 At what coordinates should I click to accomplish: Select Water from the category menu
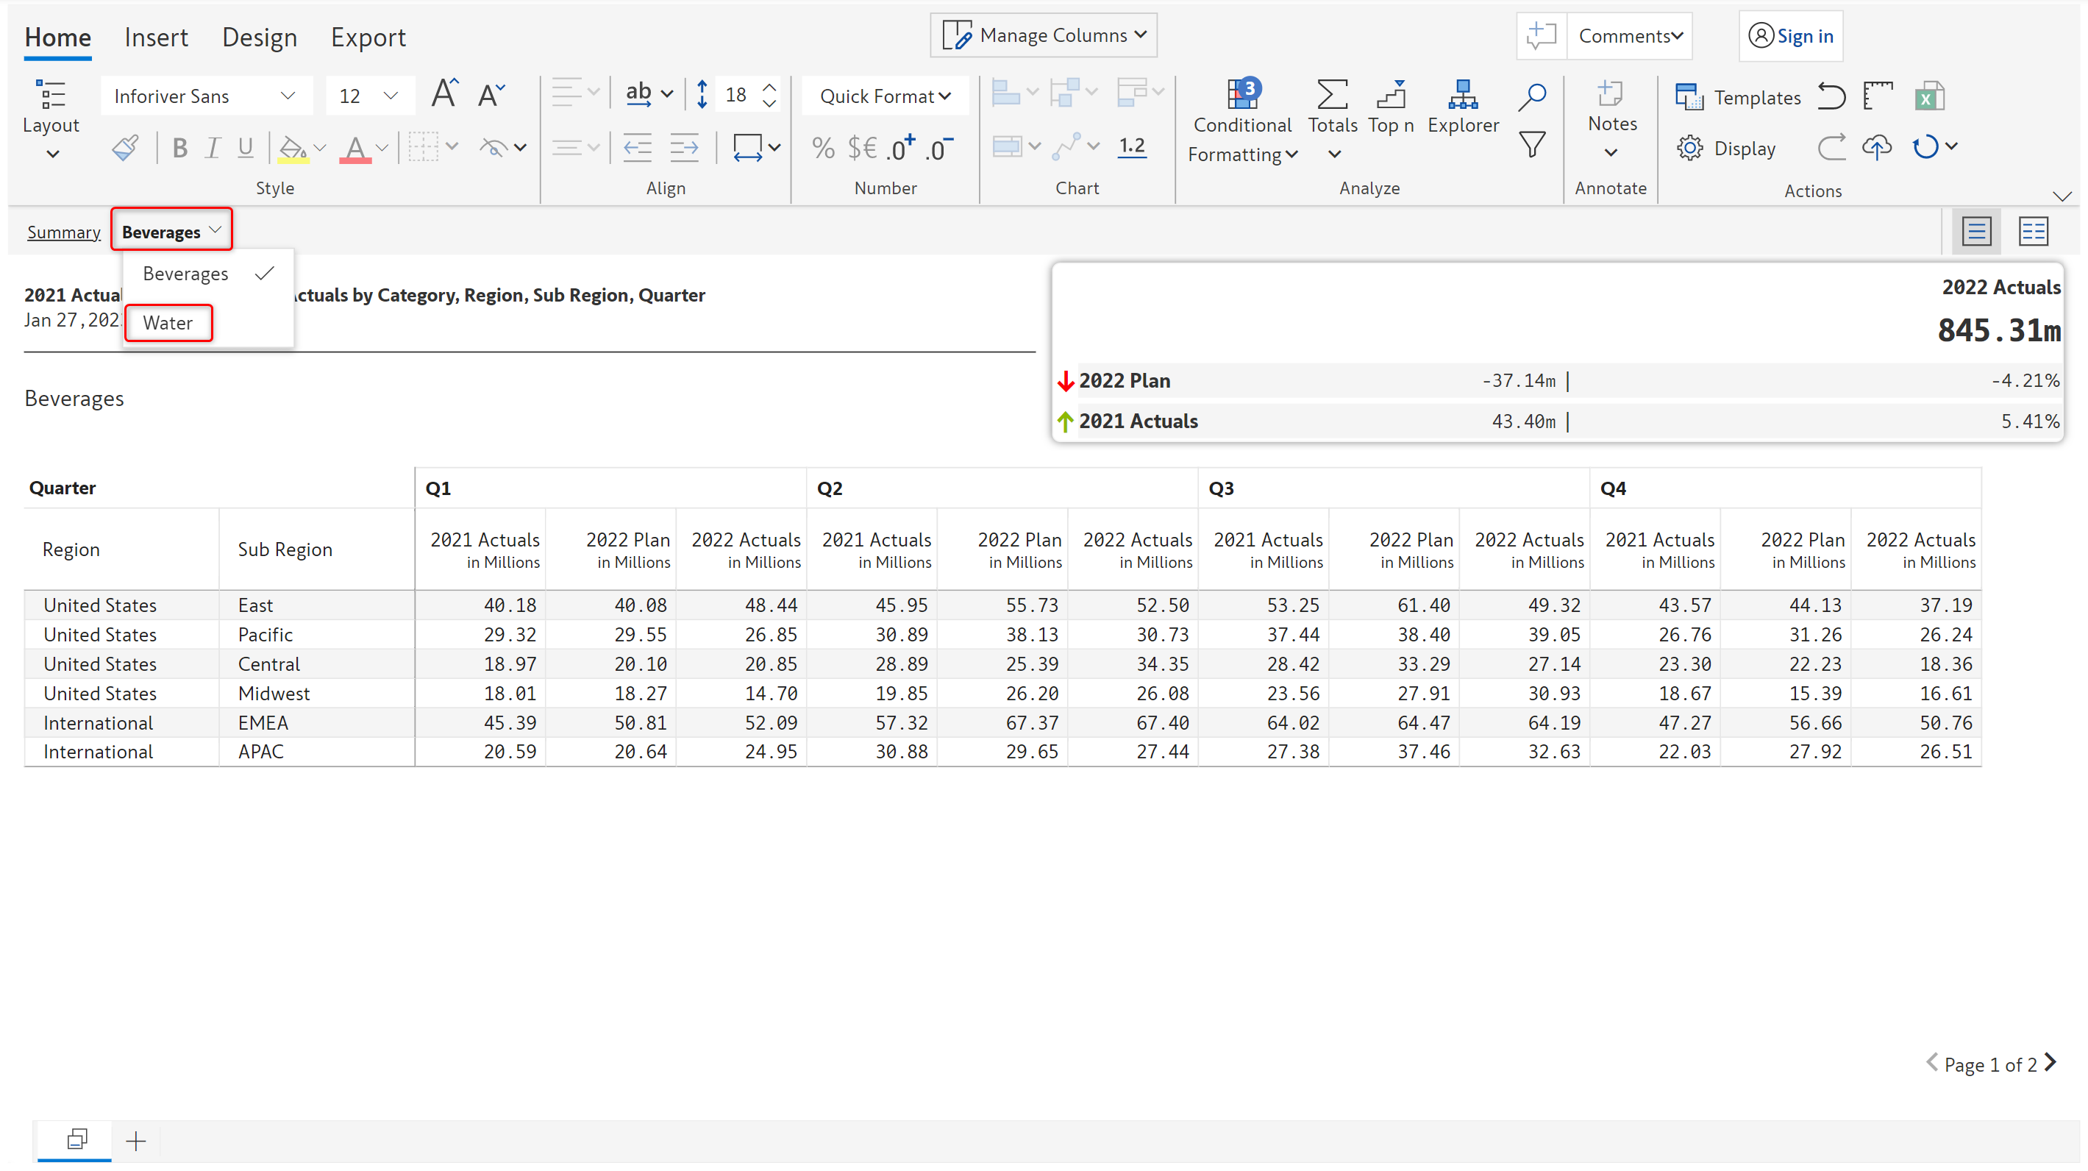pos(168,322)
